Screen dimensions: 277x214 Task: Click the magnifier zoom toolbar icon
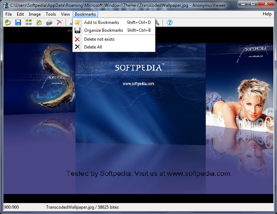(x=157, y=22)
